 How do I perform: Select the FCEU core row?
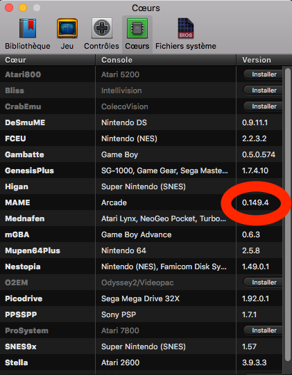click(x=141, y=138)
